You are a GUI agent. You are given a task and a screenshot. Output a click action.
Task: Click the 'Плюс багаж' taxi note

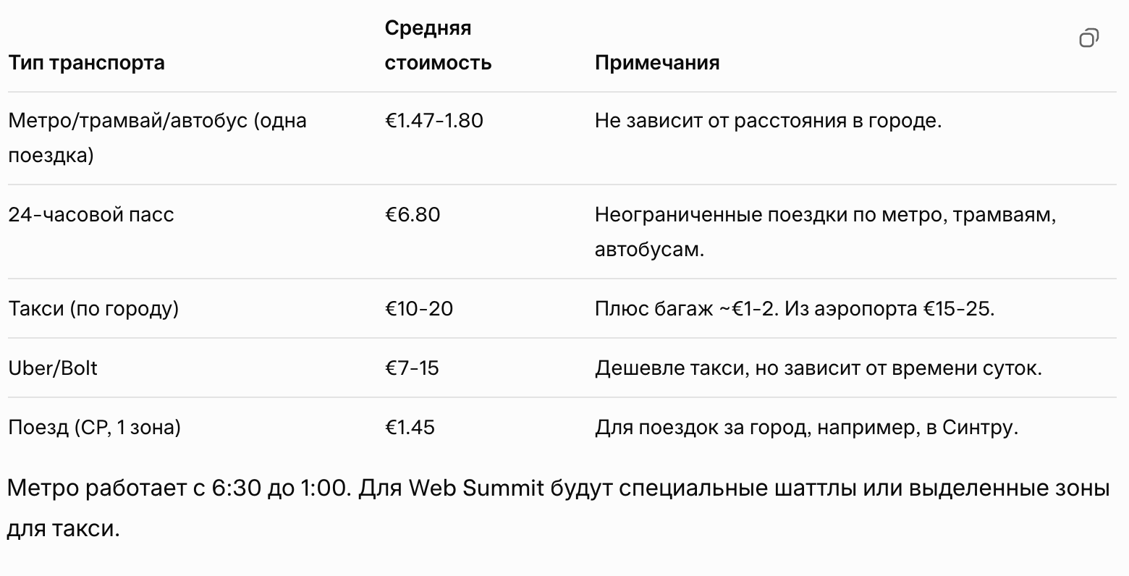[795, 309]
